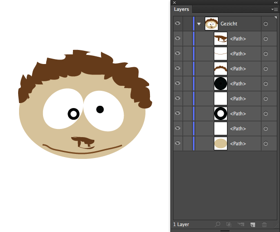The image size is (280, 232).
Task: Click the "1 Layer" status text
Action: (x=181, y=224)
